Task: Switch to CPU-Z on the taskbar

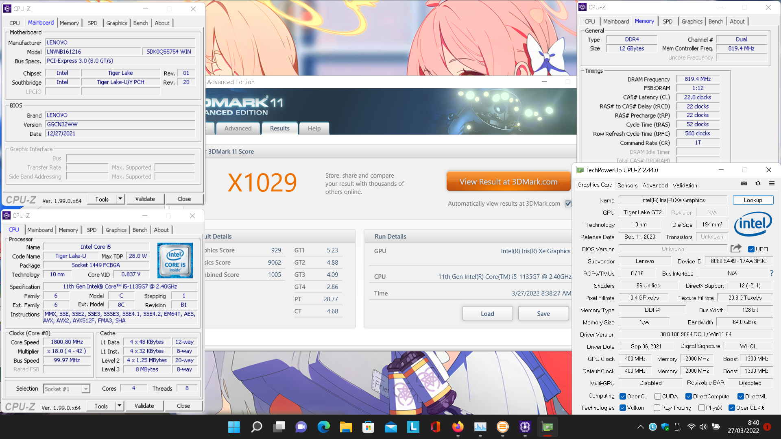Action: [x=525, y=427]
